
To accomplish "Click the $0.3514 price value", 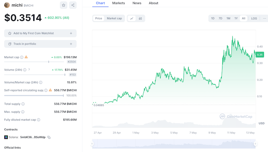I will (x=23, y=18).
